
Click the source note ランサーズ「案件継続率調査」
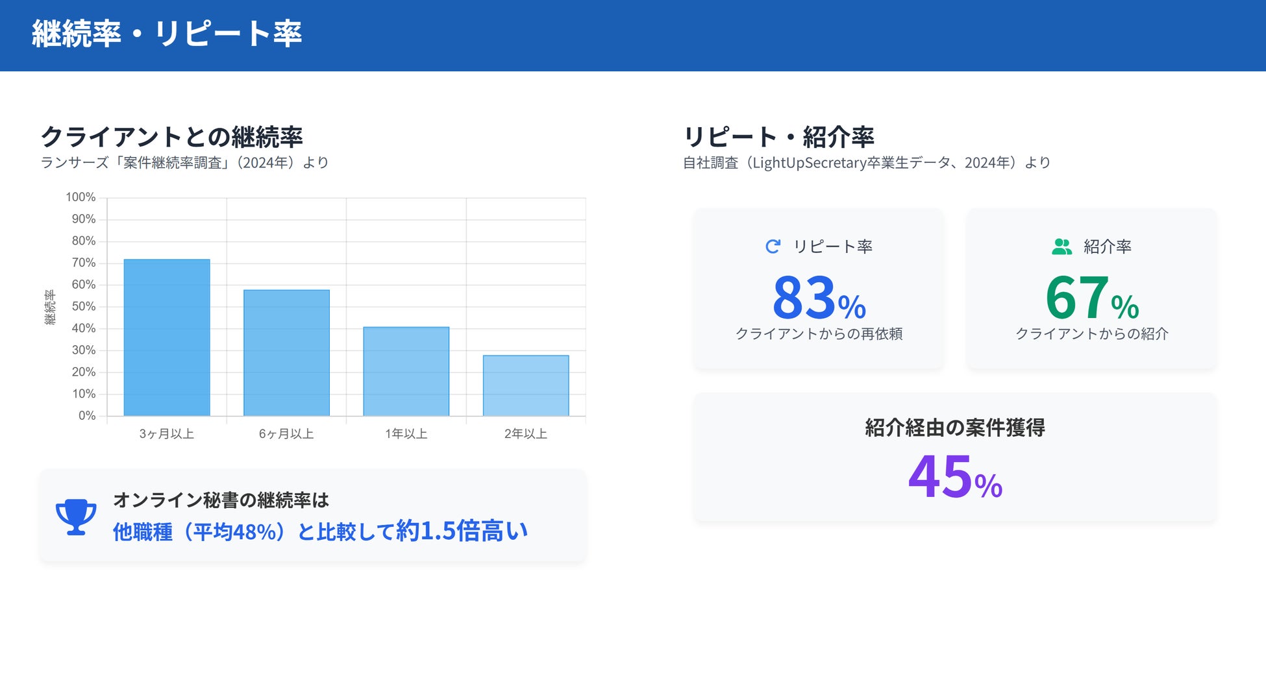click(x=184, y=163)
